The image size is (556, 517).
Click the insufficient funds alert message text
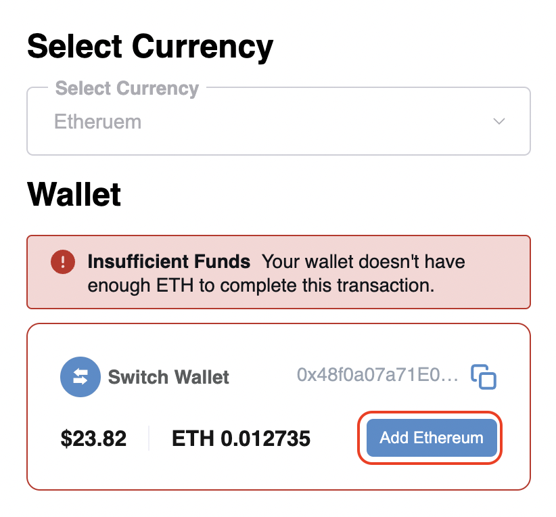[x=276, y=273]
